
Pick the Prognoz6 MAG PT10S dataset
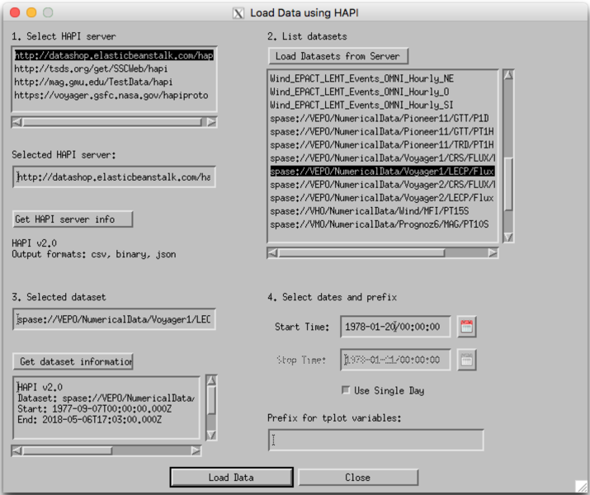pyautogui.click(x=379, y=224)
